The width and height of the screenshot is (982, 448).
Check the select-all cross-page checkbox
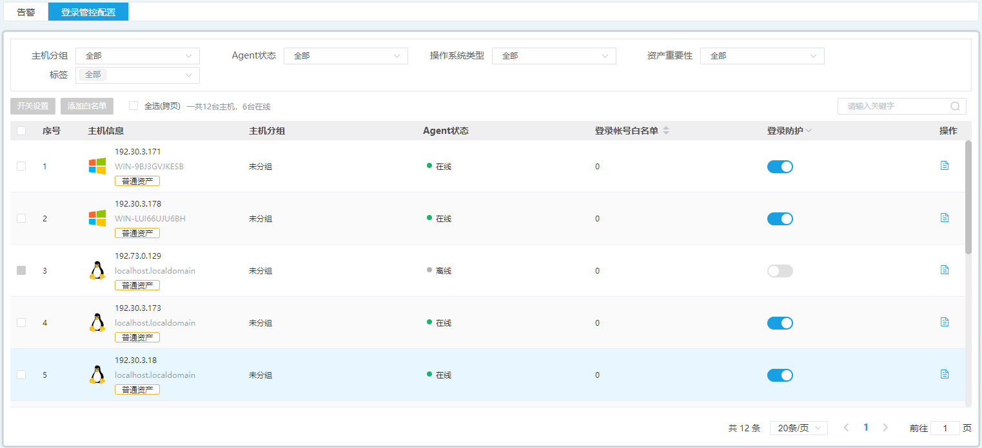click(x=133, y=106)
